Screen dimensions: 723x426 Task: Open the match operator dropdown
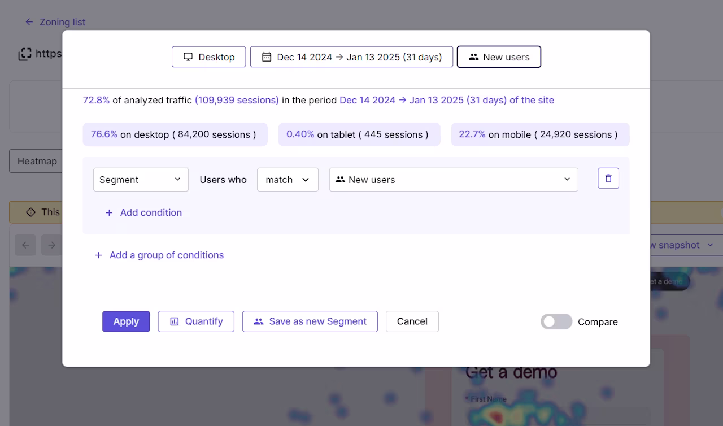[288, 180]
